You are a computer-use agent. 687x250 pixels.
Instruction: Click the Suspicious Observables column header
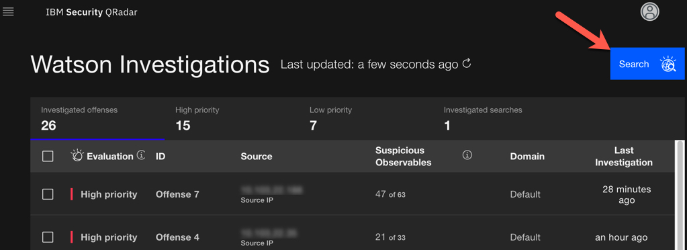pyautogui.click(x=403, y=156)
